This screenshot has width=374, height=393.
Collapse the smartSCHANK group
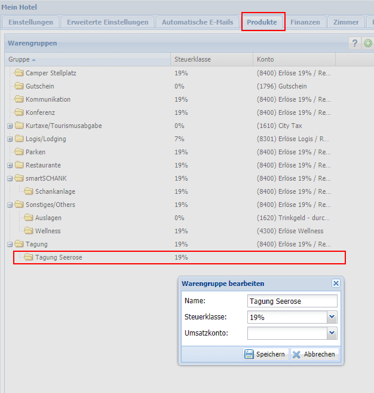coord(10,178)
